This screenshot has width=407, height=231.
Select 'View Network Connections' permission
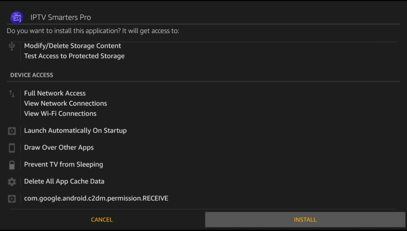click(66, 103)
